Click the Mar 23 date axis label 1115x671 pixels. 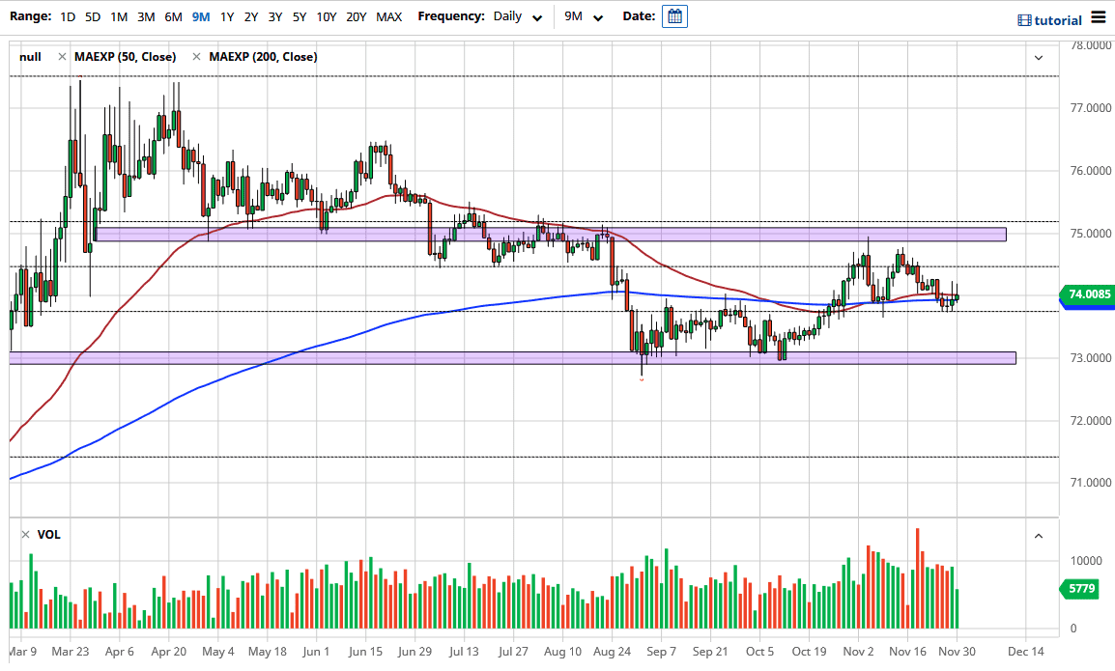click(x=71, y=651)
